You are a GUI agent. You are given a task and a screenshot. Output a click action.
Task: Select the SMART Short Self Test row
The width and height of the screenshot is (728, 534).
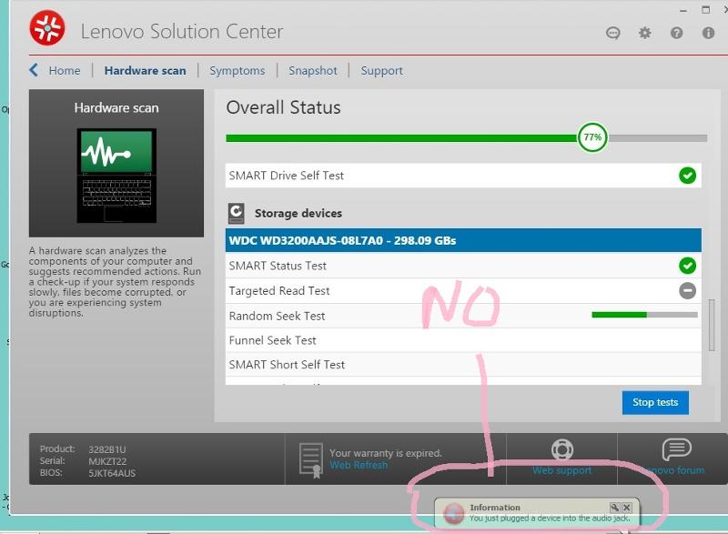point(463,365)
